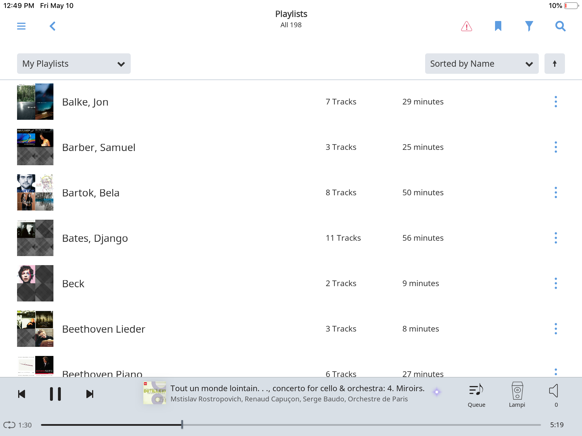Open the bookmarks icon

[498, 26]
